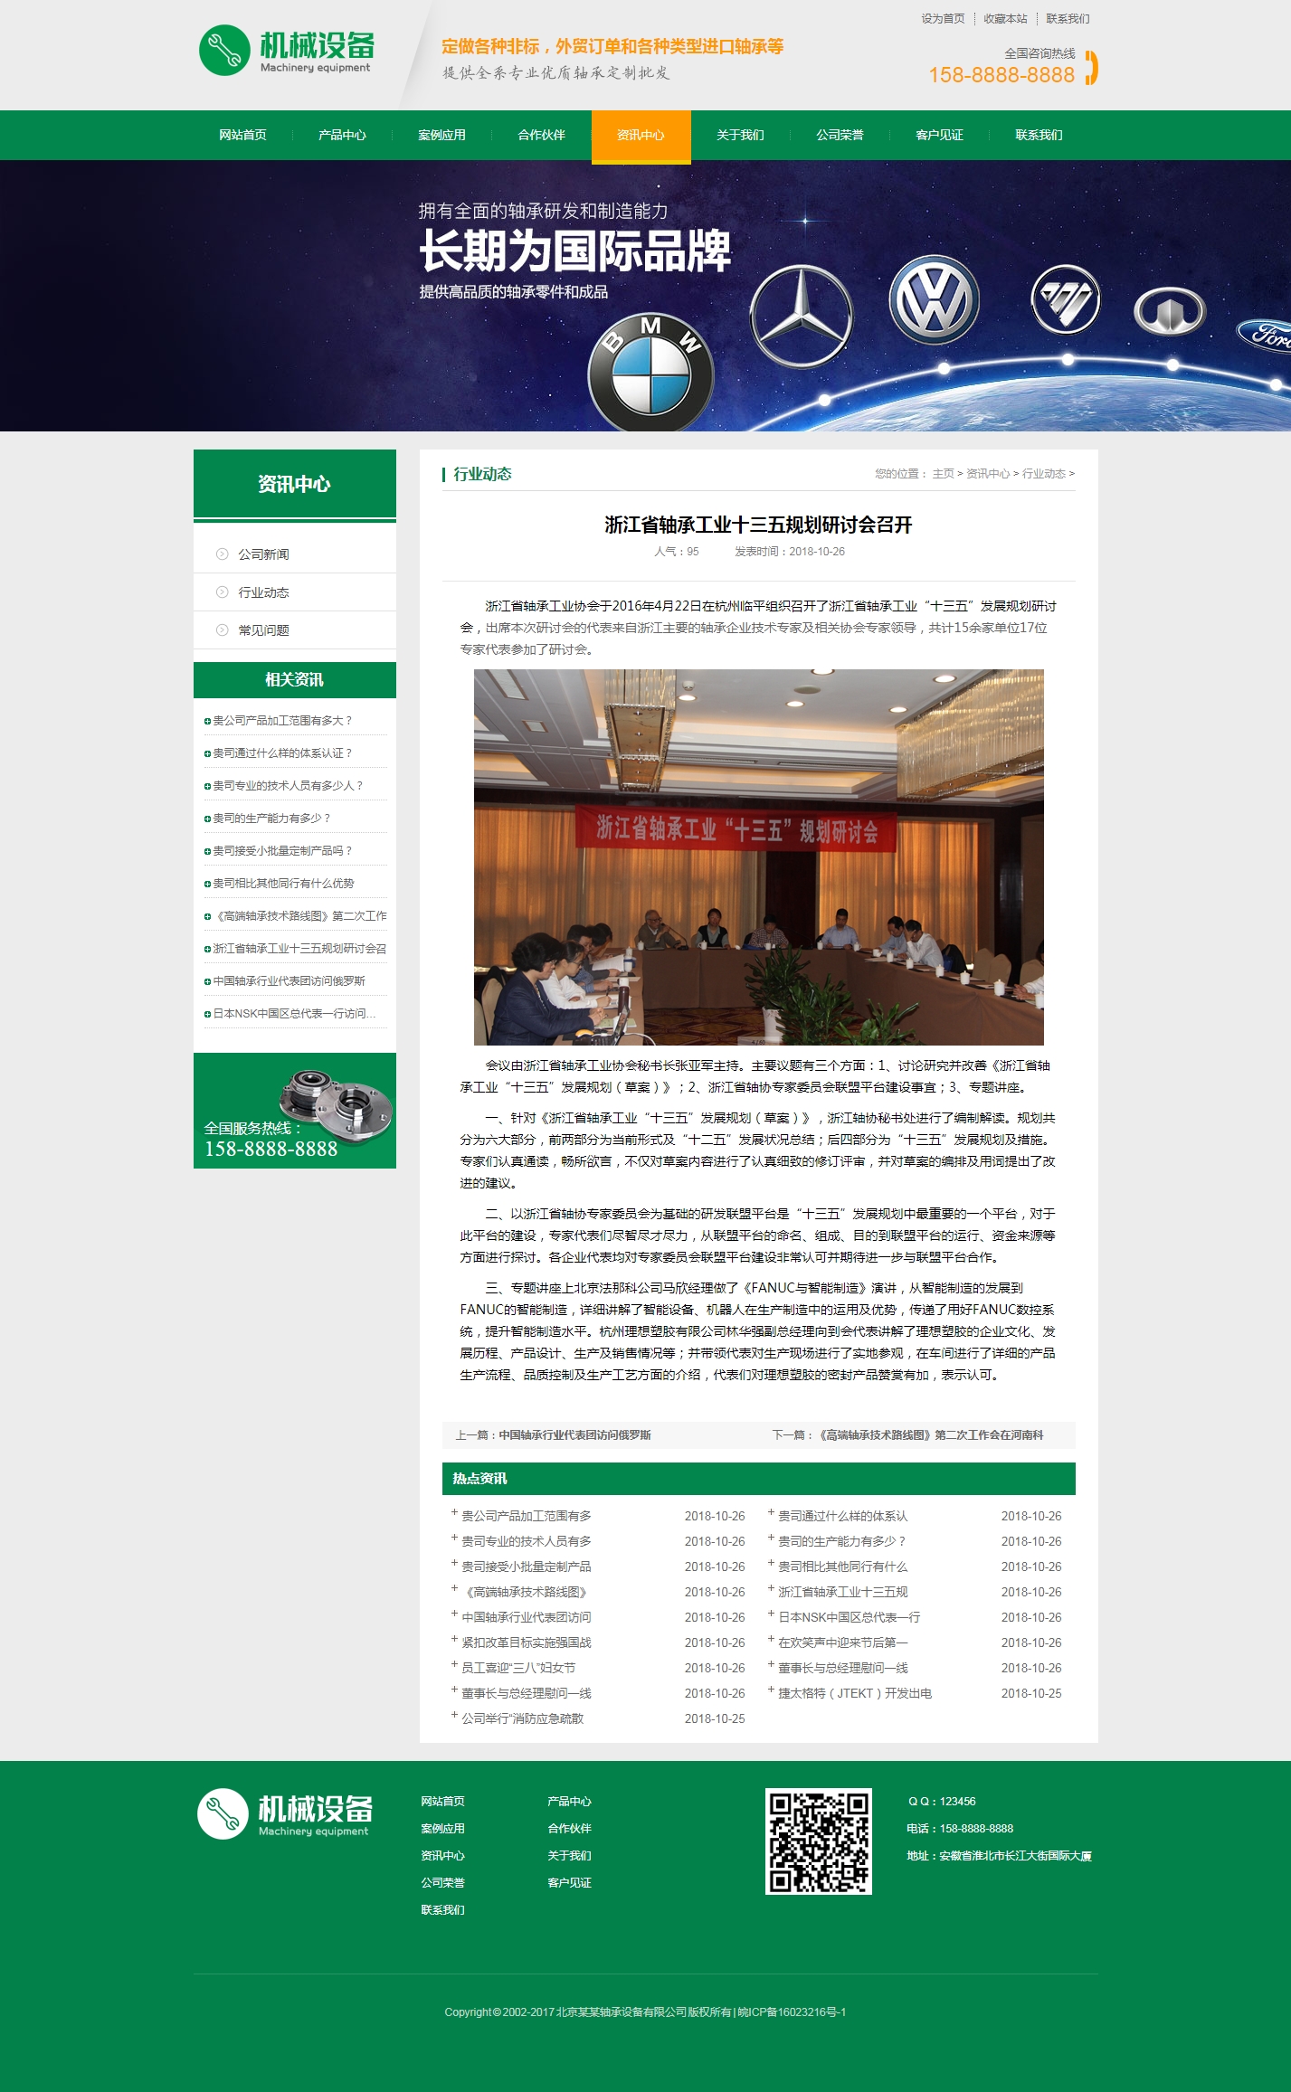Click 主页 in the breadcrumb

(x=943, y=474)
